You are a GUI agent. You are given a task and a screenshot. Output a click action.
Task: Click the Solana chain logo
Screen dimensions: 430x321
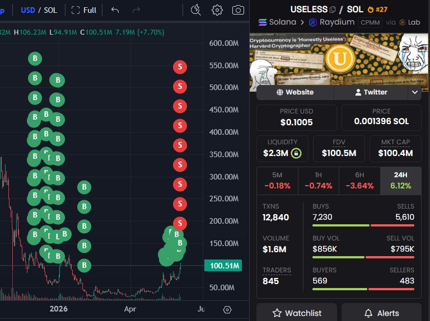click(263, 22)
